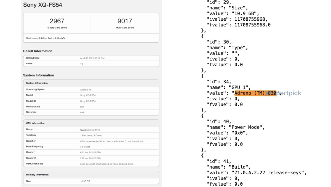This screenshot has height=187, width=331.
Task: Click the Governor value walt
Action: pyautogui.click(x=82, y=112)
